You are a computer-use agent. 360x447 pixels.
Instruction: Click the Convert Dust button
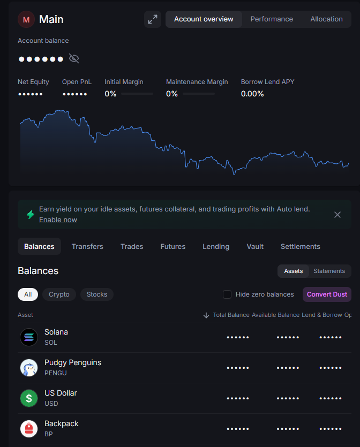point(327,294)
